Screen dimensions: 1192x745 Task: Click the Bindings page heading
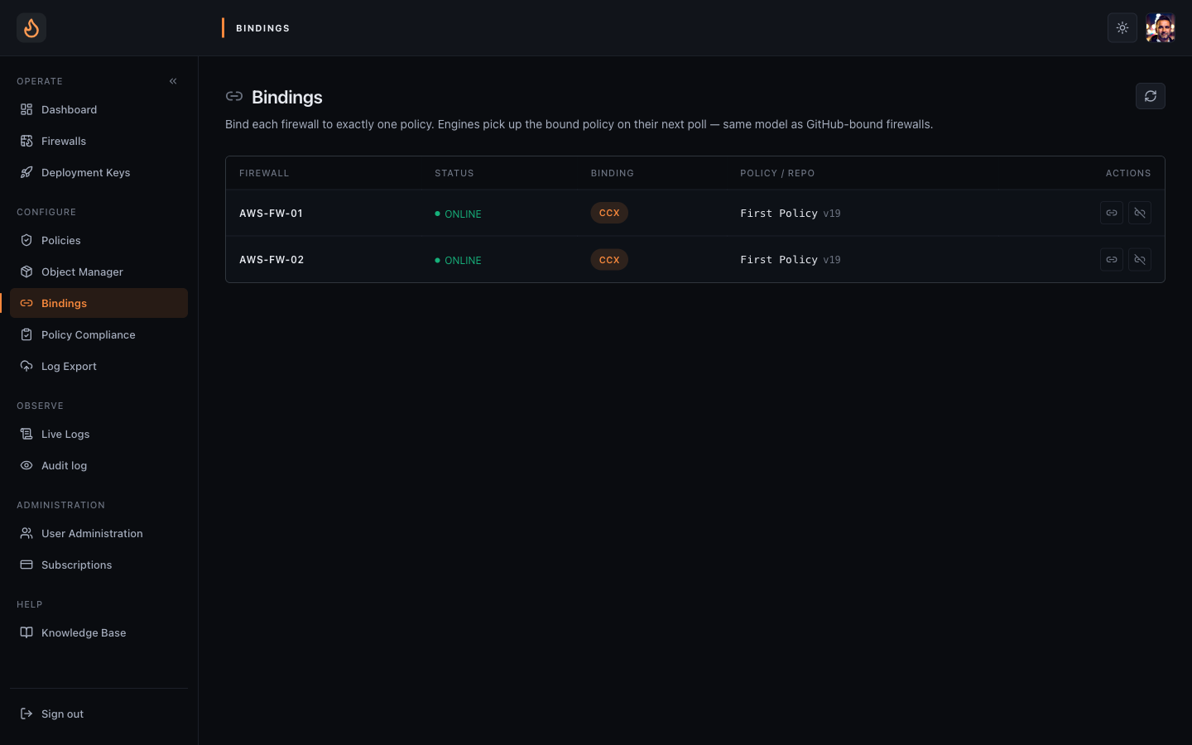tap(286, 97)
